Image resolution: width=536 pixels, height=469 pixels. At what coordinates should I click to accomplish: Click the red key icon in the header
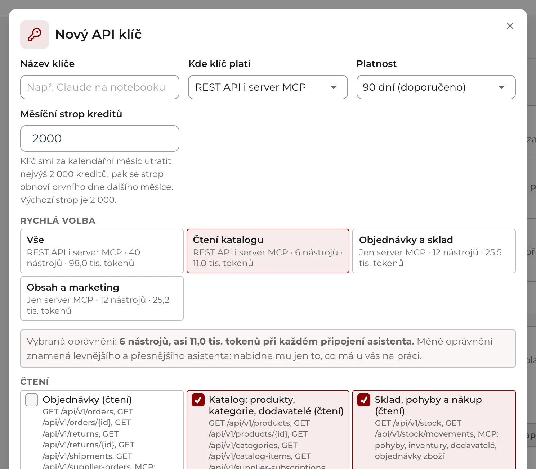35,35
